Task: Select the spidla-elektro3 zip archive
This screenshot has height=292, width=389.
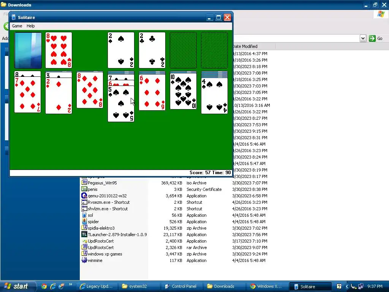Action: pos(98,228)
